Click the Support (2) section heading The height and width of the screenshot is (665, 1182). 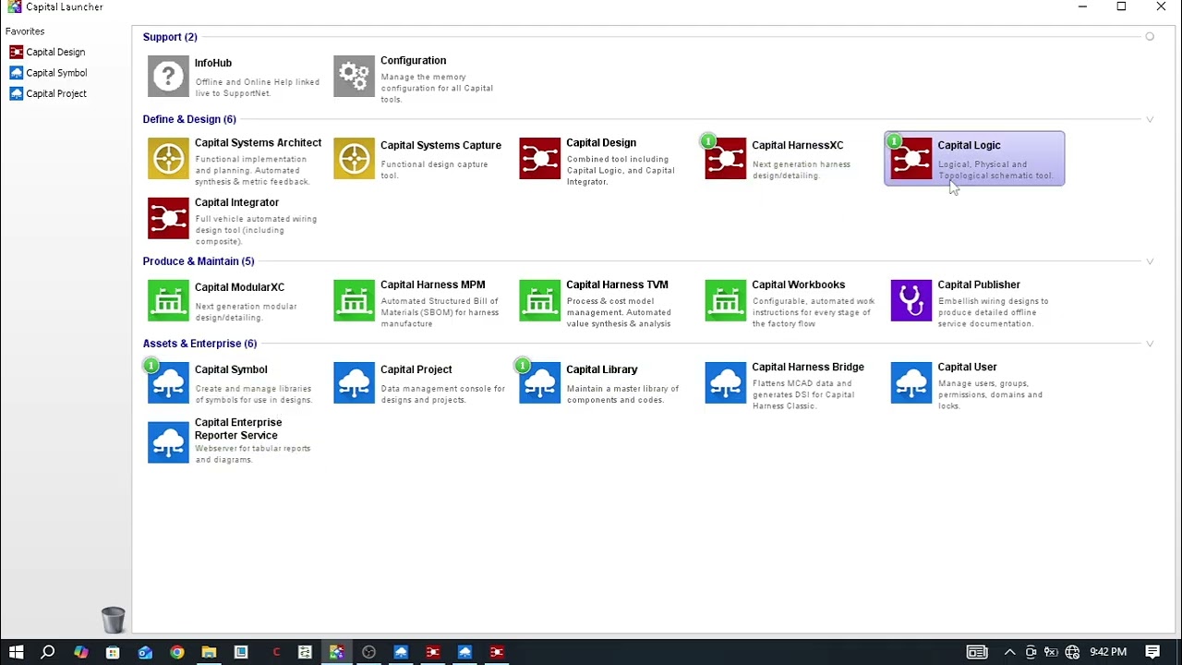[170, 37]
